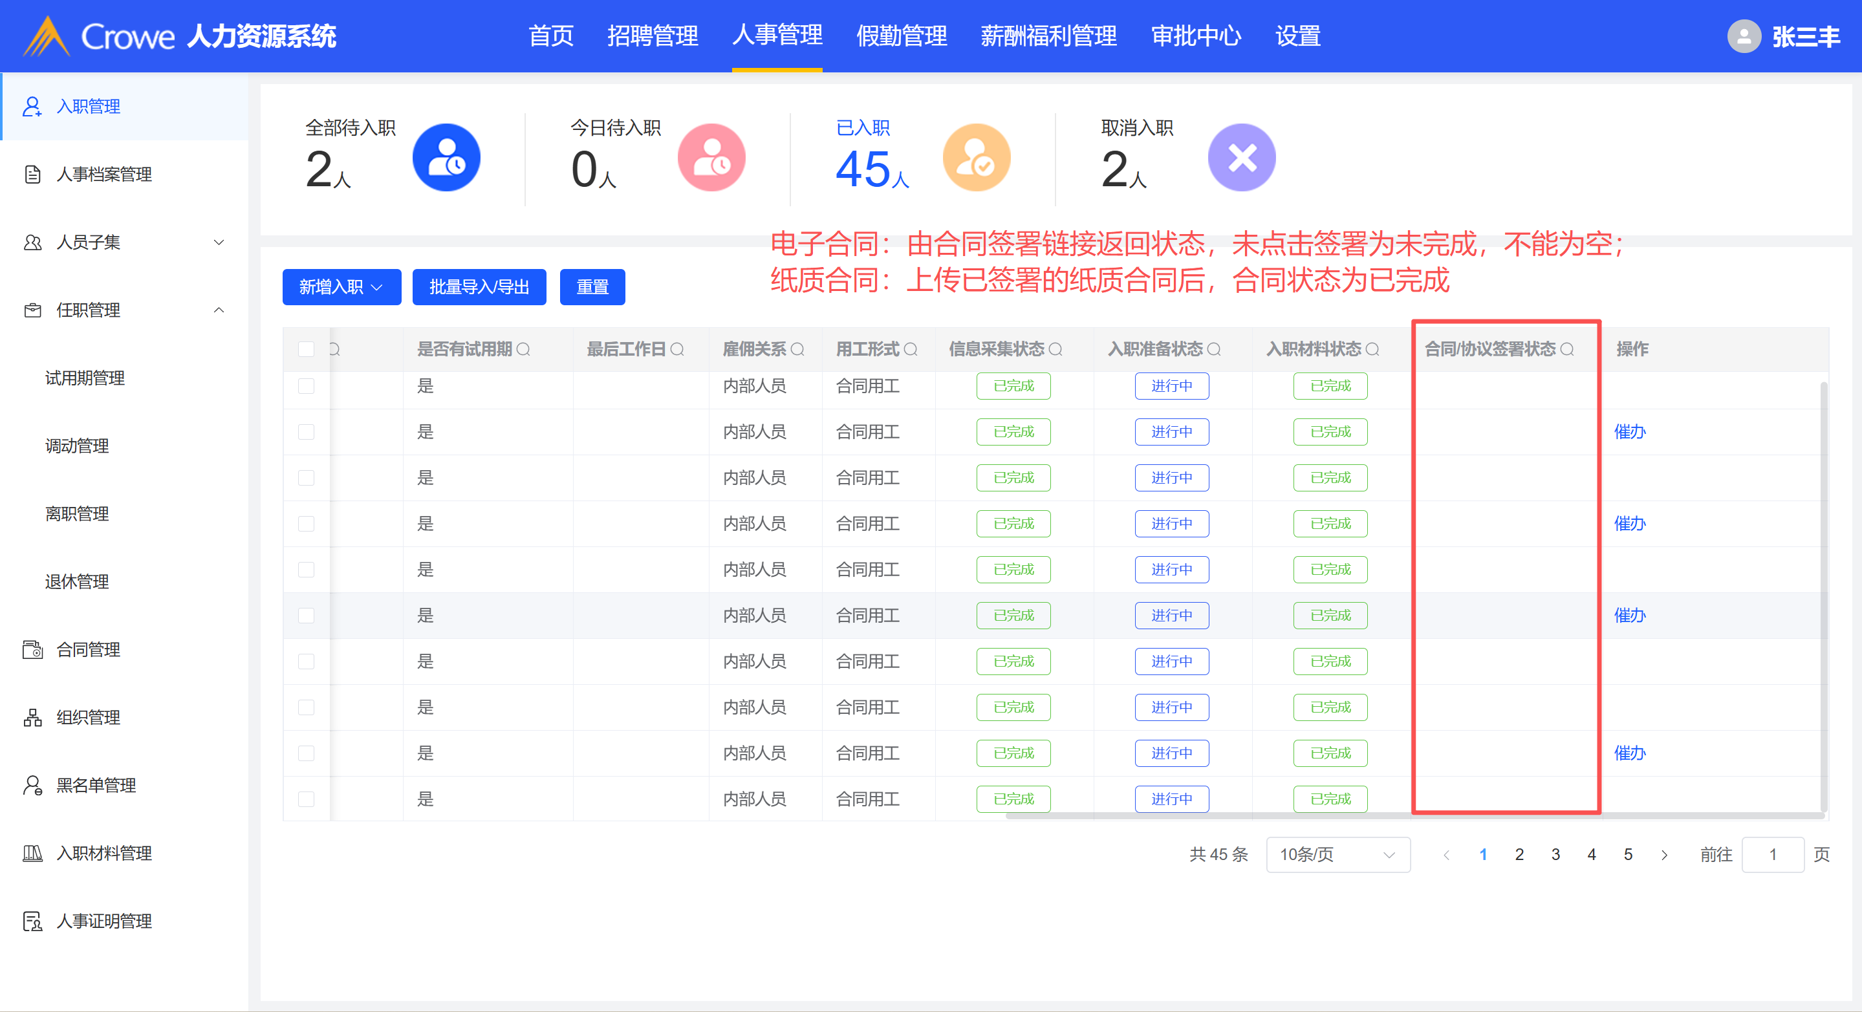Click search icon beside 雇佣关系 column header
The width and height of the screenshot is (1862, 1012).
pos(797,350)
